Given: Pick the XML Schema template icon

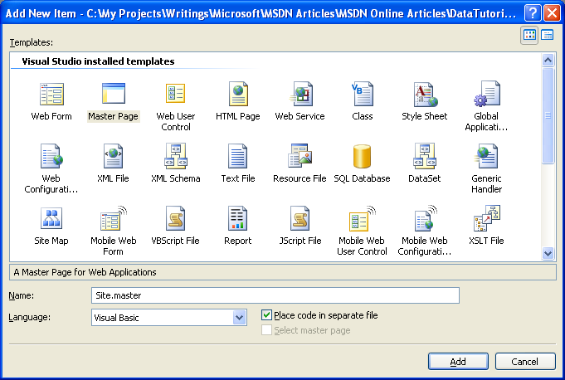Looking at the screenshot, I should click(175, 157).
